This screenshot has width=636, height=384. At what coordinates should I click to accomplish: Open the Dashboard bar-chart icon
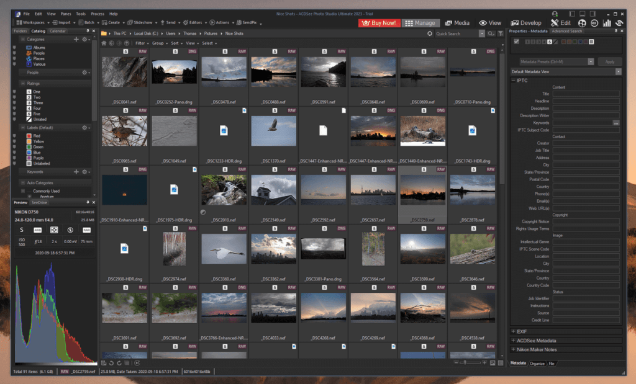608,23
